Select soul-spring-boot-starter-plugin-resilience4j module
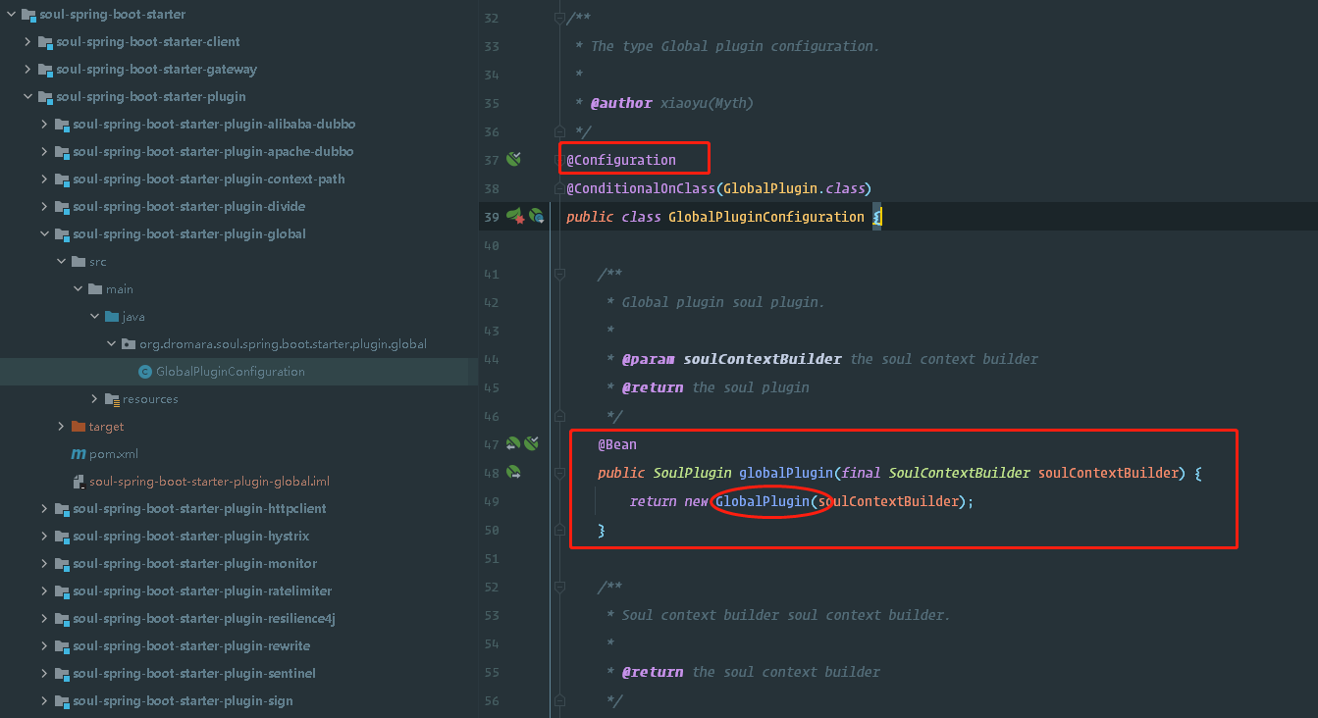This screenshot has height=718, width=1318. click(204, 619)
